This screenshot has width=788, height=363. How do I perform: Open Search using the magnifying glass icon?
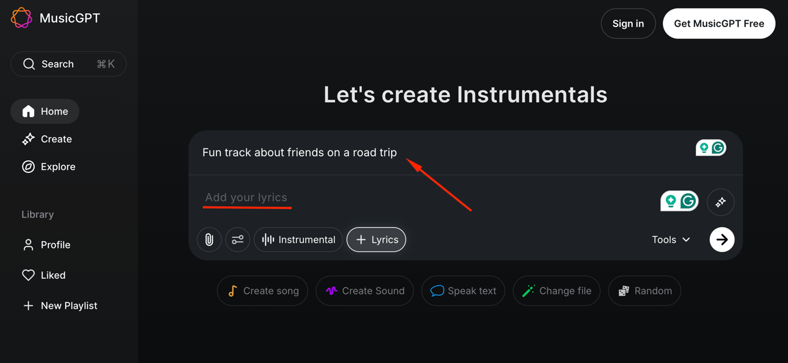tap(29, 64)
